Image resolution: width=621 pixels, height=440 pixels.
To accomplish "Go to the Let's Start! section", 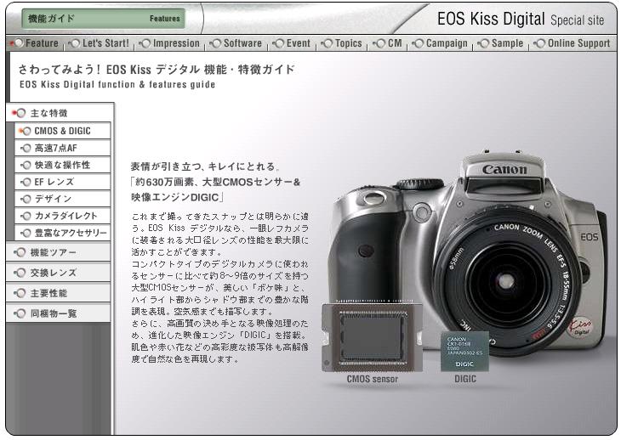I will 99,43.
